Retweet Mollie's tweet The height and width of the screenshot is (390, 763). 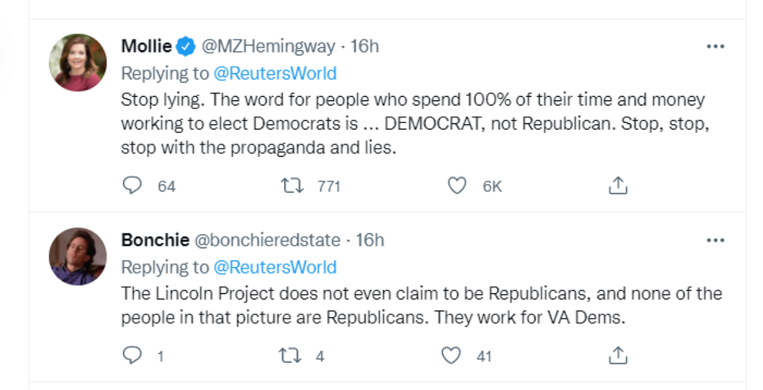click(292, 186)
